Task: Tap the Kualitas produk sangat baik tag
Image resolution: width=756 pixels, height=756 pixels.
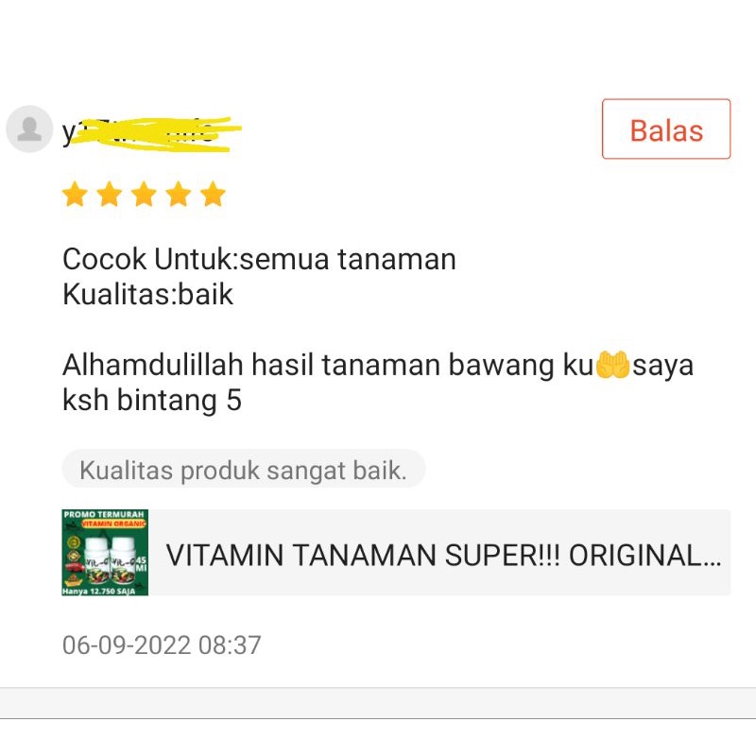Action: (244, 470)
